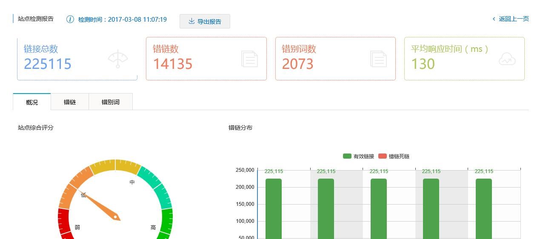Switch to the 错链 tab

[70, 102]
